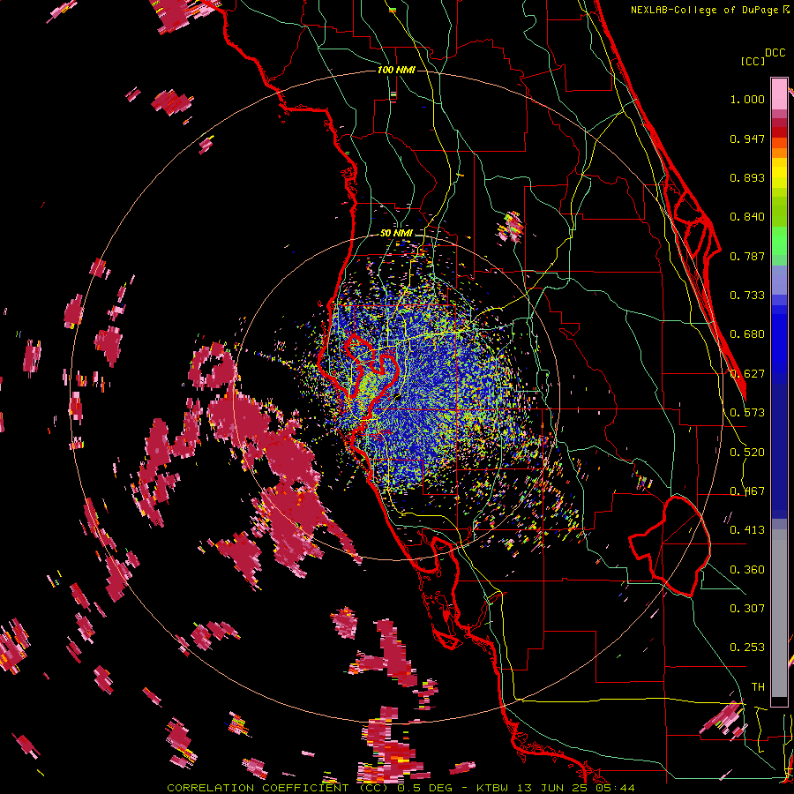Click the [CC] legend heading

click(x=753, y=61)
